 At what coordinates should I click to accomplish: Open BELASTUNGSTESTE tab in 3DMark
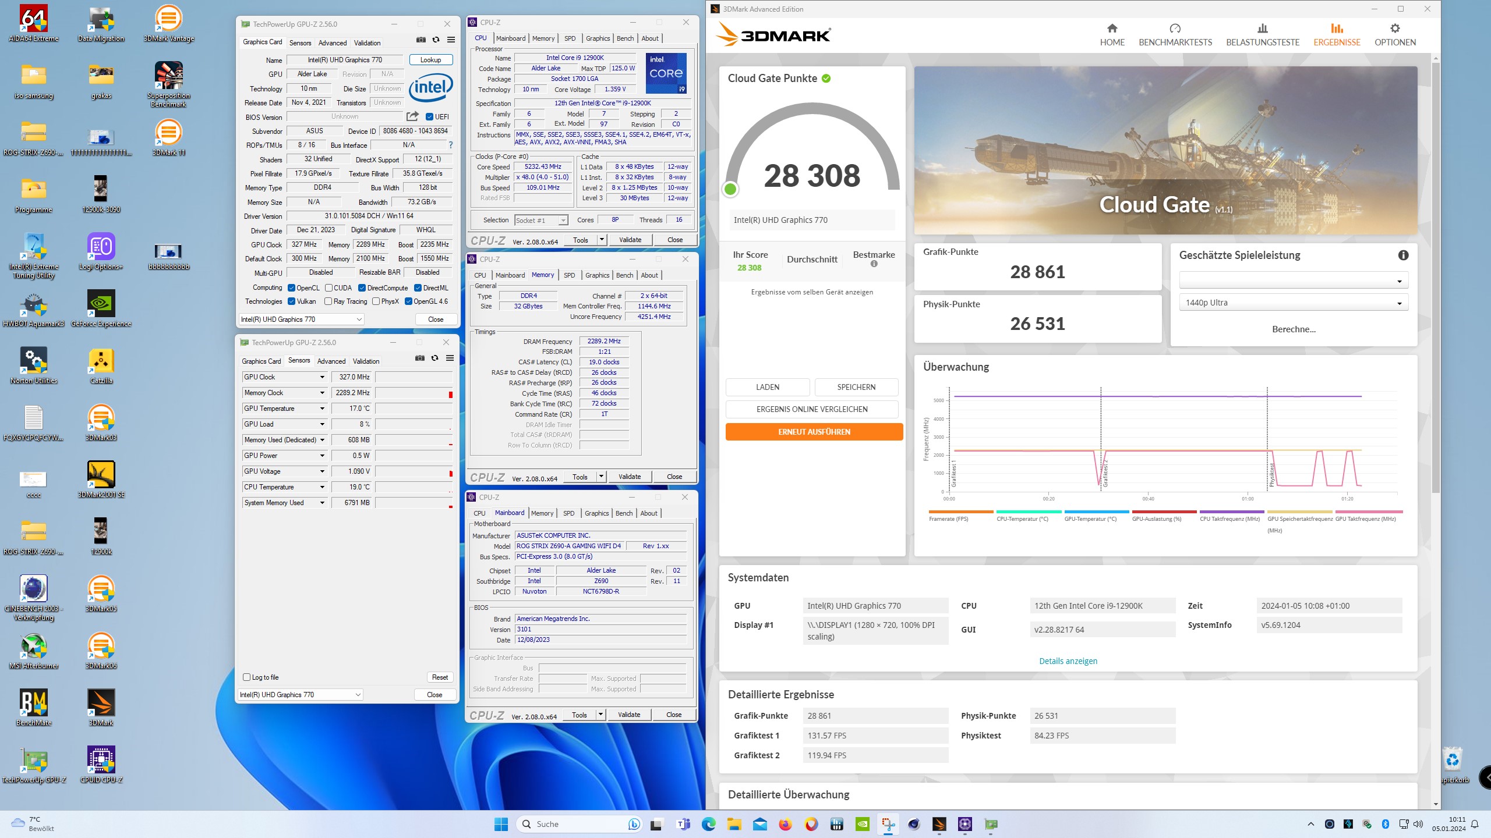tap(1263, 35)
